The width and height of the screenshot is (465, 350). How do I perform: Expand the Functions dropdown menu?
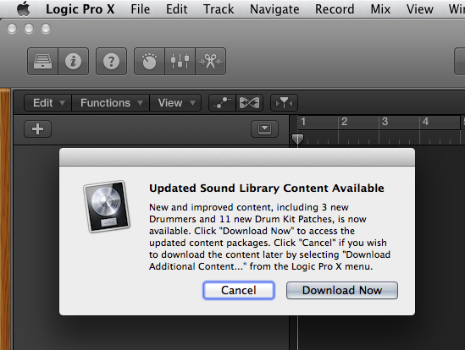coord(111,103)
